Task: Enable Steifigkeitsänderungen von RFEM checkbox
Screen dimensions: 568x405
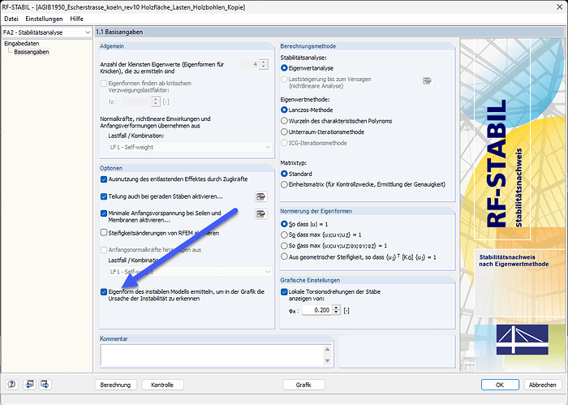Action: pyautogui.click(x=104, y=233)
